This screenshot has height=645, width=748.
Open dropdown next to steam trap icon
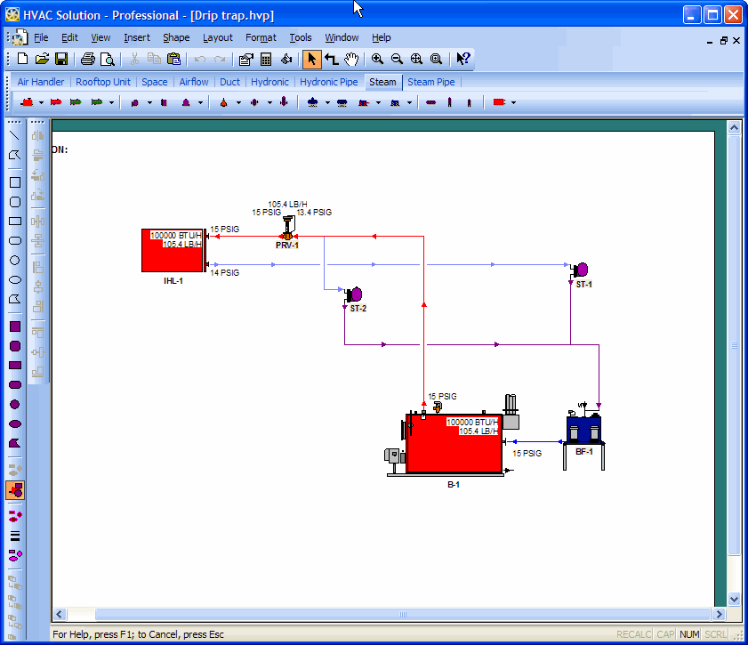tap(149, 102)
